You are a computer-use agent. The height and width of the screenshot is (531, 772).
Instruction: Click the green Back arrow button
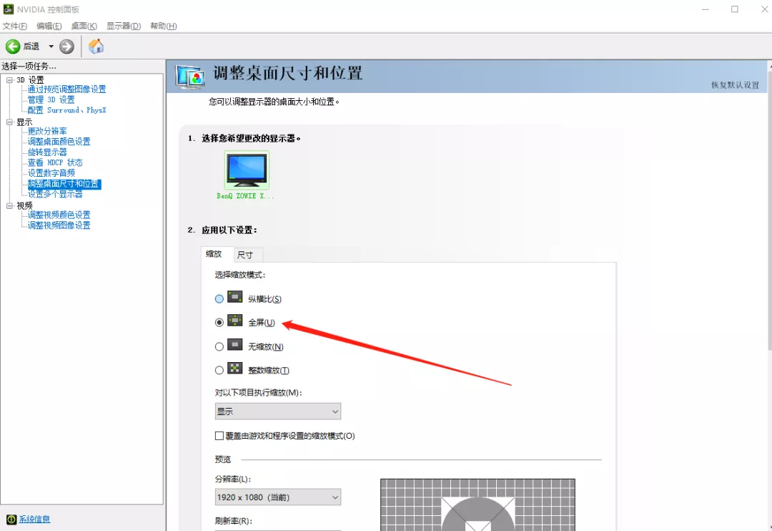13,47
